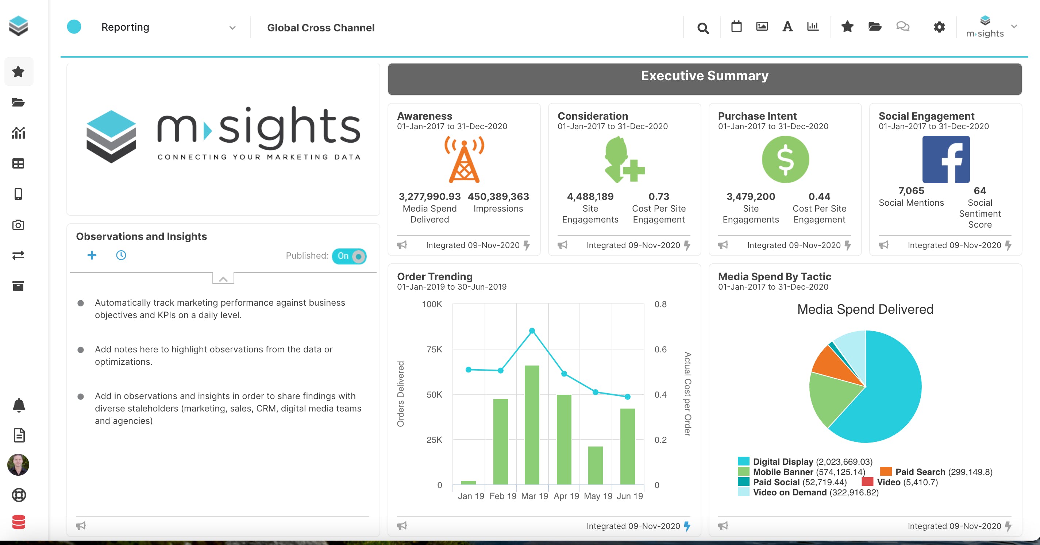The height and width of the screenshot is (545, 1040).
Task: Open the m-sights account dropdown arrow
Action: (1014, 27)
